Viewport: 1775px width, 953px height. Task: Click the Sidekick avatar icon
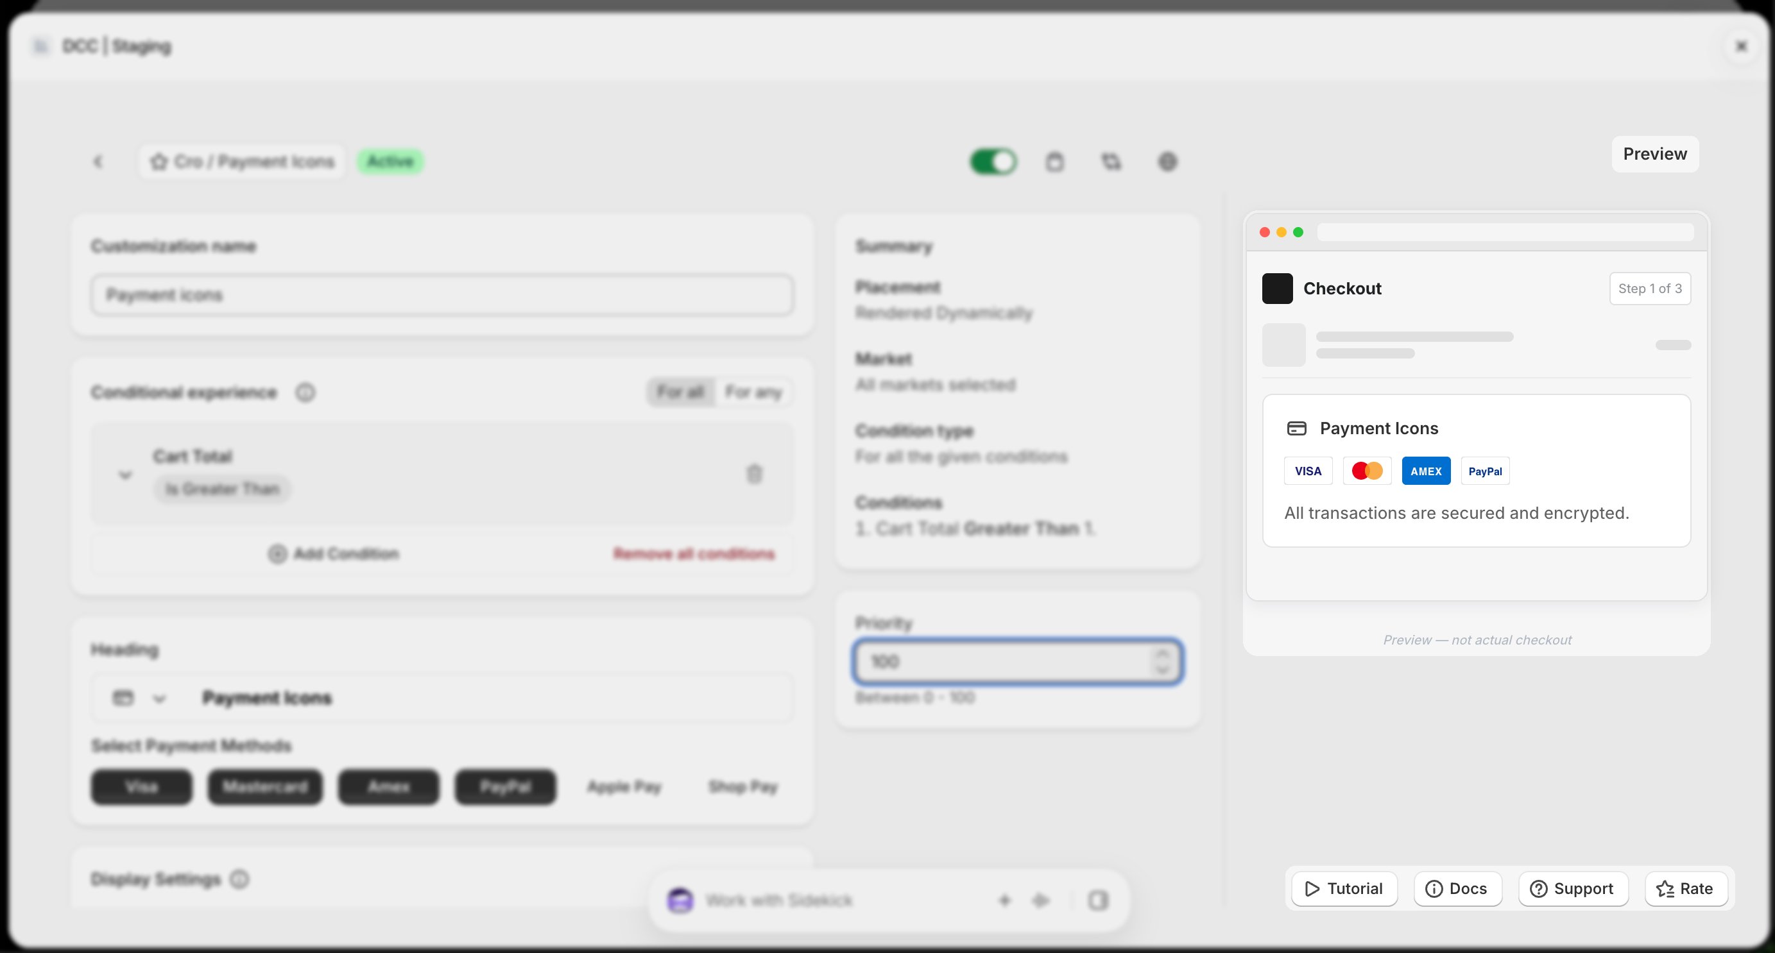point(680,900)
